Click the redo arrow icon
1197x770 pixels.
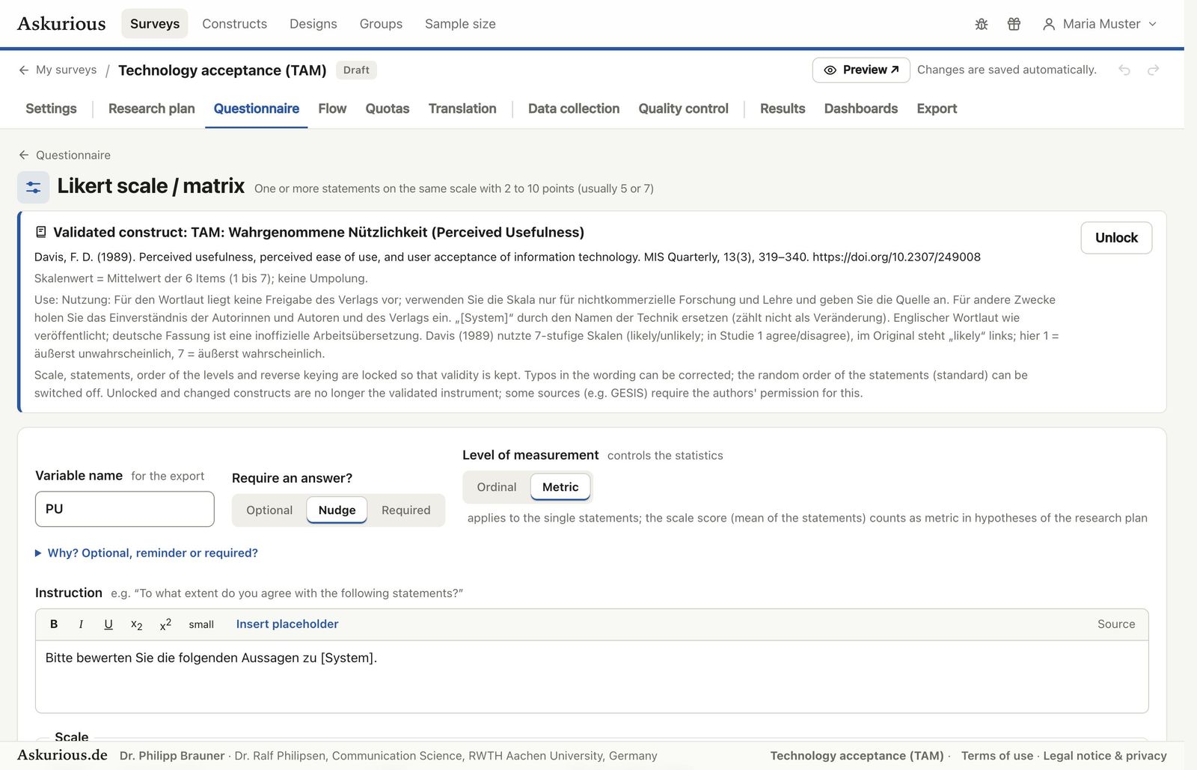(1154, 70)
